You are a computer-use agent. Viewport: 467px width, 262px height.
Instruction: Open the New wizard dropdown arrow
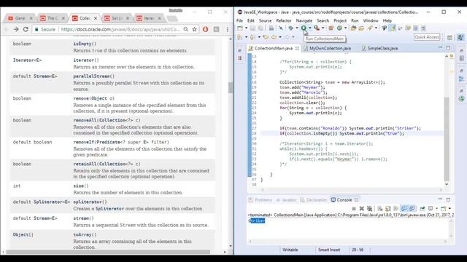tap(246, 28)
